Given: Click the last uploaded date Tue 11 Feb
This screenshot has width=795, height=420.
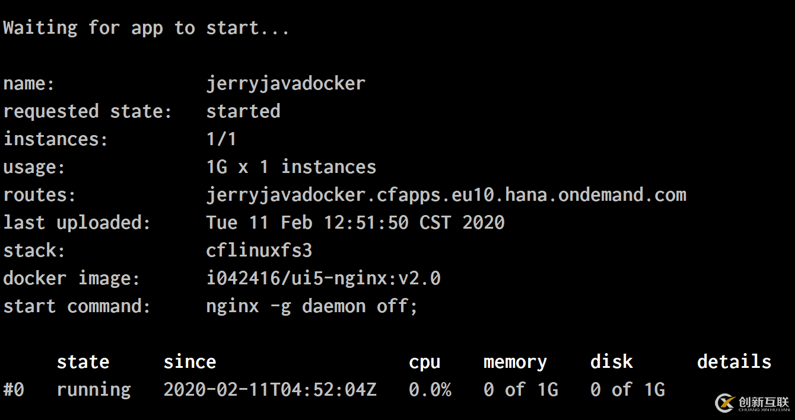Looking at the screenshot, I should (x=259, y=223).
